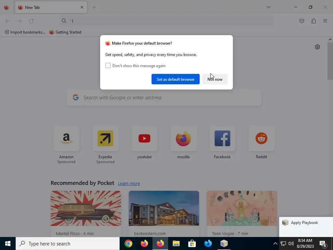Open Microsoft Store from taskbar
The width and height of the screenshot is (333, 250).
[192, 243]
